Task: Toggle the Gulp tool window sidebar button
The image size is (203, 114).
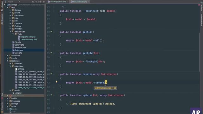Action: point(2,96)
